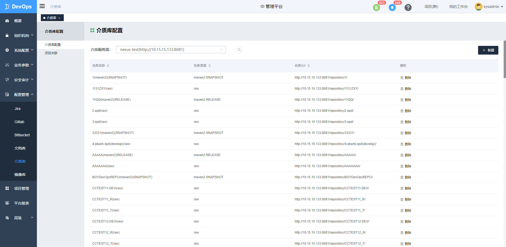This screenshot has height=247, width=506.
Task: Click the DevOps logo
Action: coord(18,7)
